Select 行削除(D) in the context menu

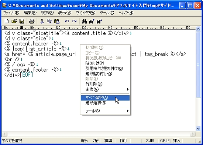105,84
